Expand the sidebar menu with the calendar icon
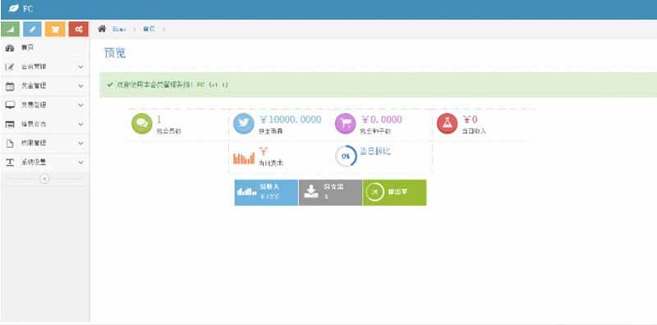Screen dimensions: 657x325 (45, 86)
